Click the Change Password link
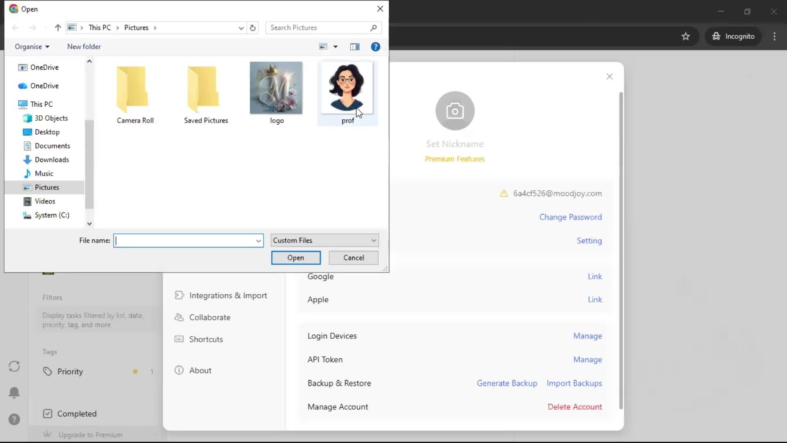The height and width of the screenshot is (443, 787). pyautogui.click(x=570, y=217)
